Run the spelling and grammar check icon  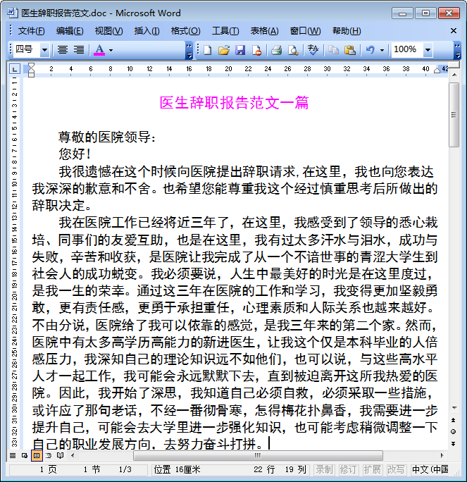[x=313, y=50]
